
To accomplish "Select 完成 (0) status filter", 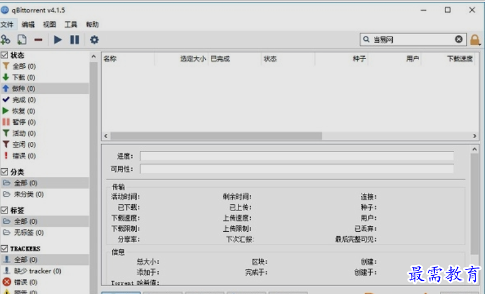I will pos(45,100).
